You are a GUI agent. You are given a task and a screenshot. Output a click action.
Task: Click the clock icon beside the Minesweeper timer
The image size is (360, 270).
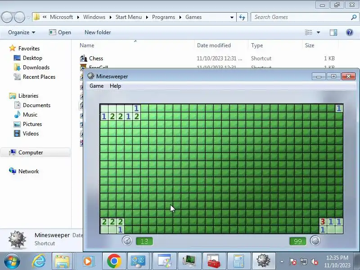[x=127, y=241]
